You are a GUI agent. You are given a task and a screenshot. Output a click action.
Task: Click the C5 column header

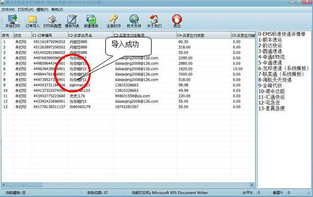click(x=243, y=35)
